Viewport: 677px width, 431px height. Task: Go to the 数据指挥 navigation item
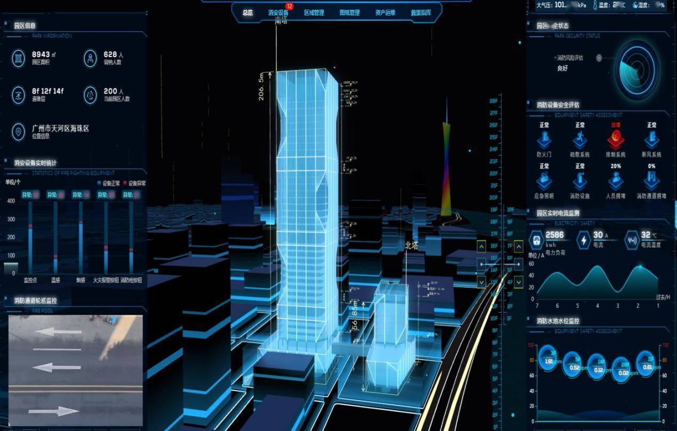(420, 13)
